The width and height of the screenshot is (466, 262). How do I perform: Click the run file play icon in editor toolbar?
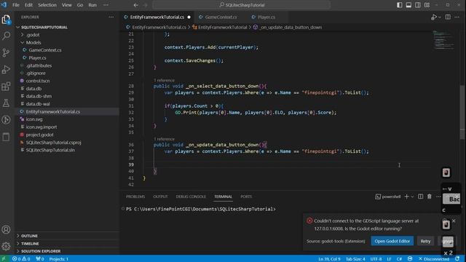click(x=434, y=17)
